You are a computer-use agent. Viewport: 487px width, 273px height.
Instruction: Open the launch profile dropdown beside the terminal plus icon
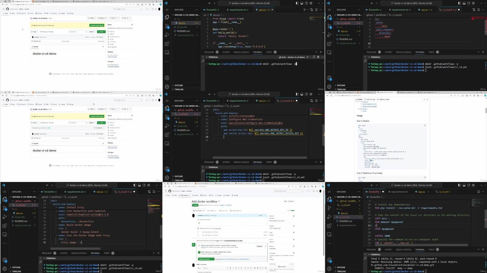click(x=310, y=57)
